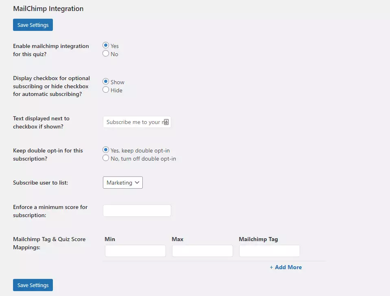This screenshot has width=390, height=296.
Task: Click the 'Mailchimp Tag' column header
Action: point(258,239)
